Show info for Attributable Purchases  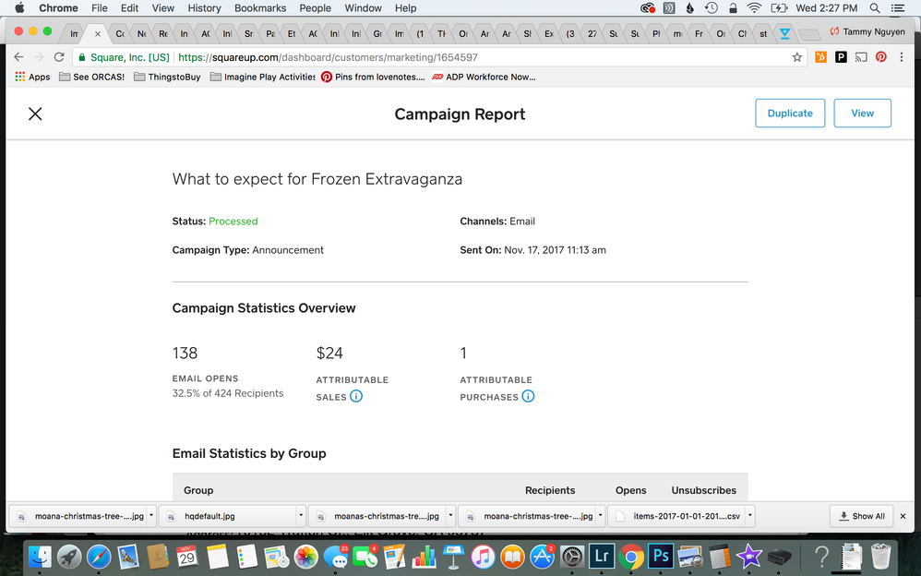pos(528,397)
